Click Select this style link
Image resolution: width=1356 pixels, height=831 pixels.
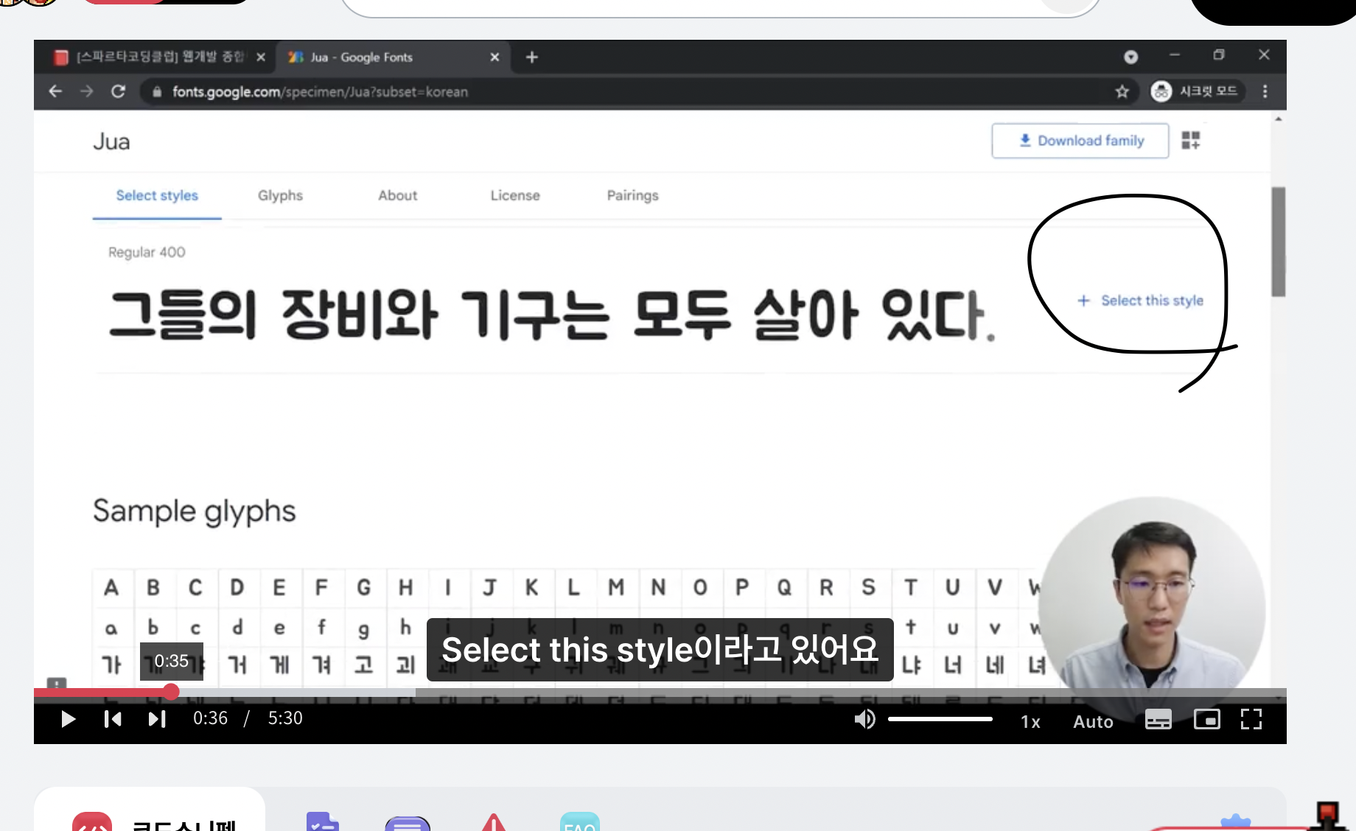pos(1140,301)
